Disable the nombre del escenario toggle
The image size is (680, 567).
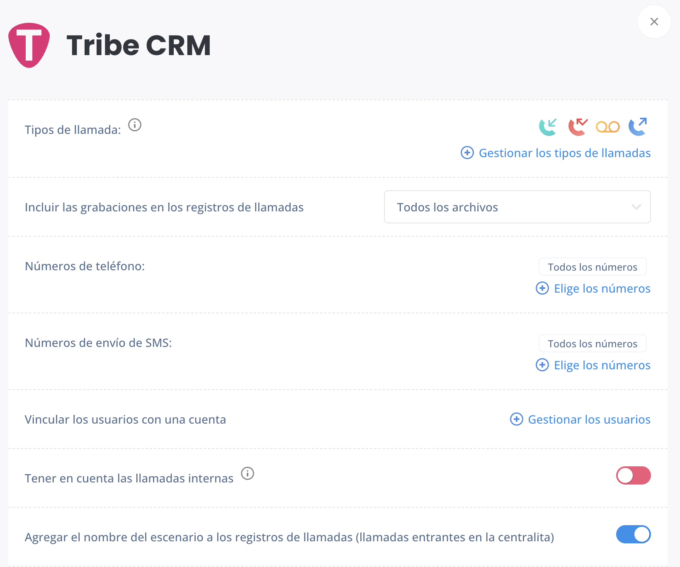click(x=634, y=534)
